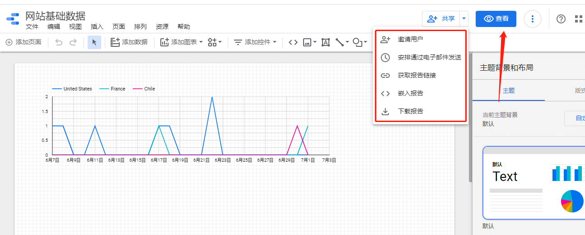Choose 获取报告链接 option

(x=420, y=76)
